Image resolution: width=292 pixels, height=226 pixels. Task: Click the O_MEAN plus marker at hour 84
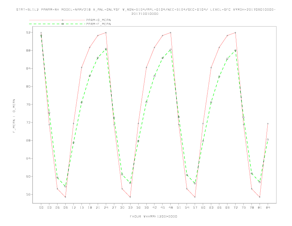pyautogui.click(x=268, y=124)
